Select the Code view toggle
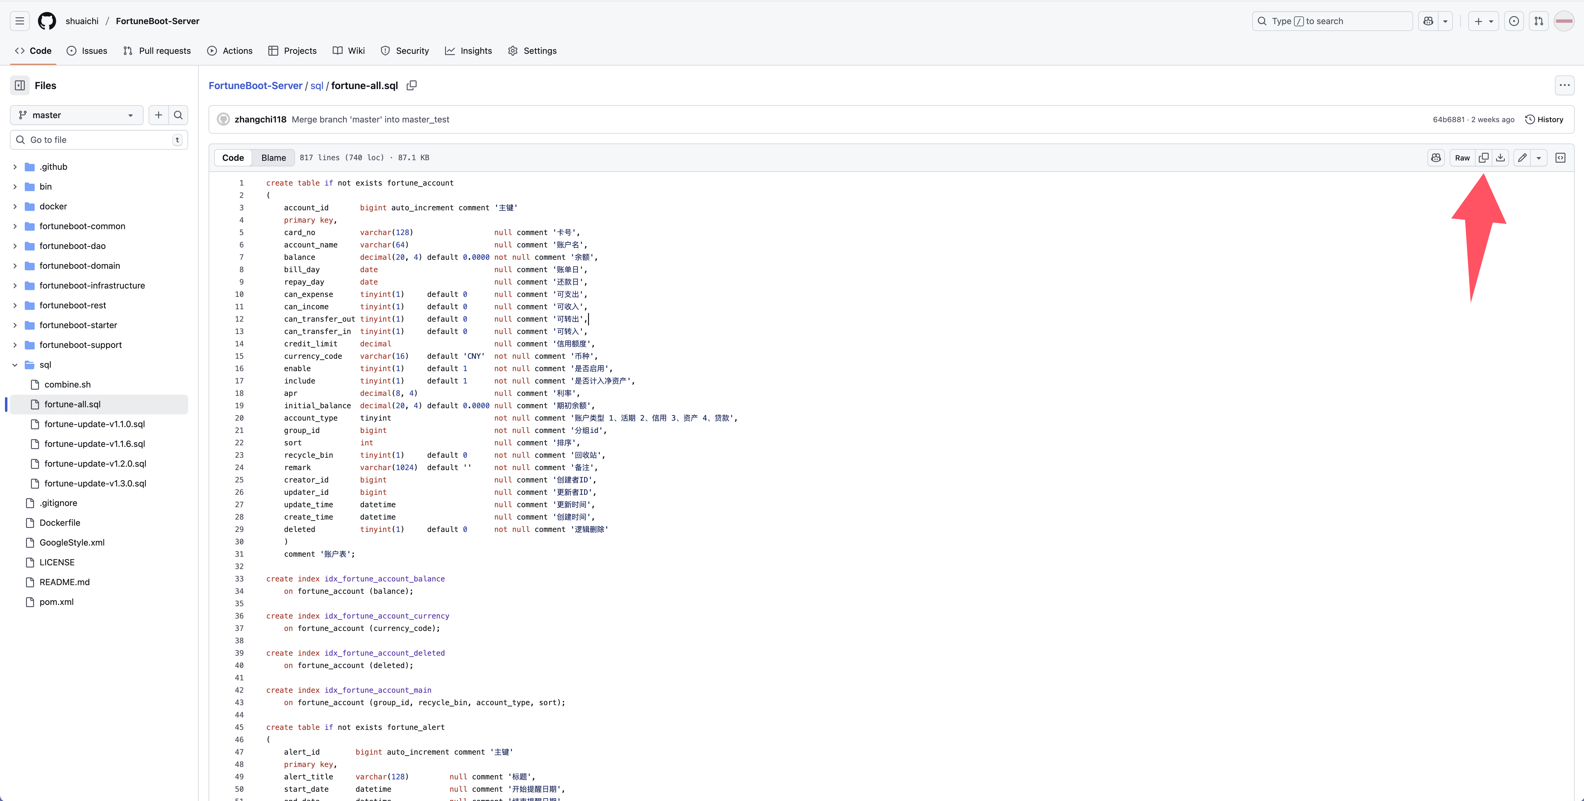 tap(233, 158)
